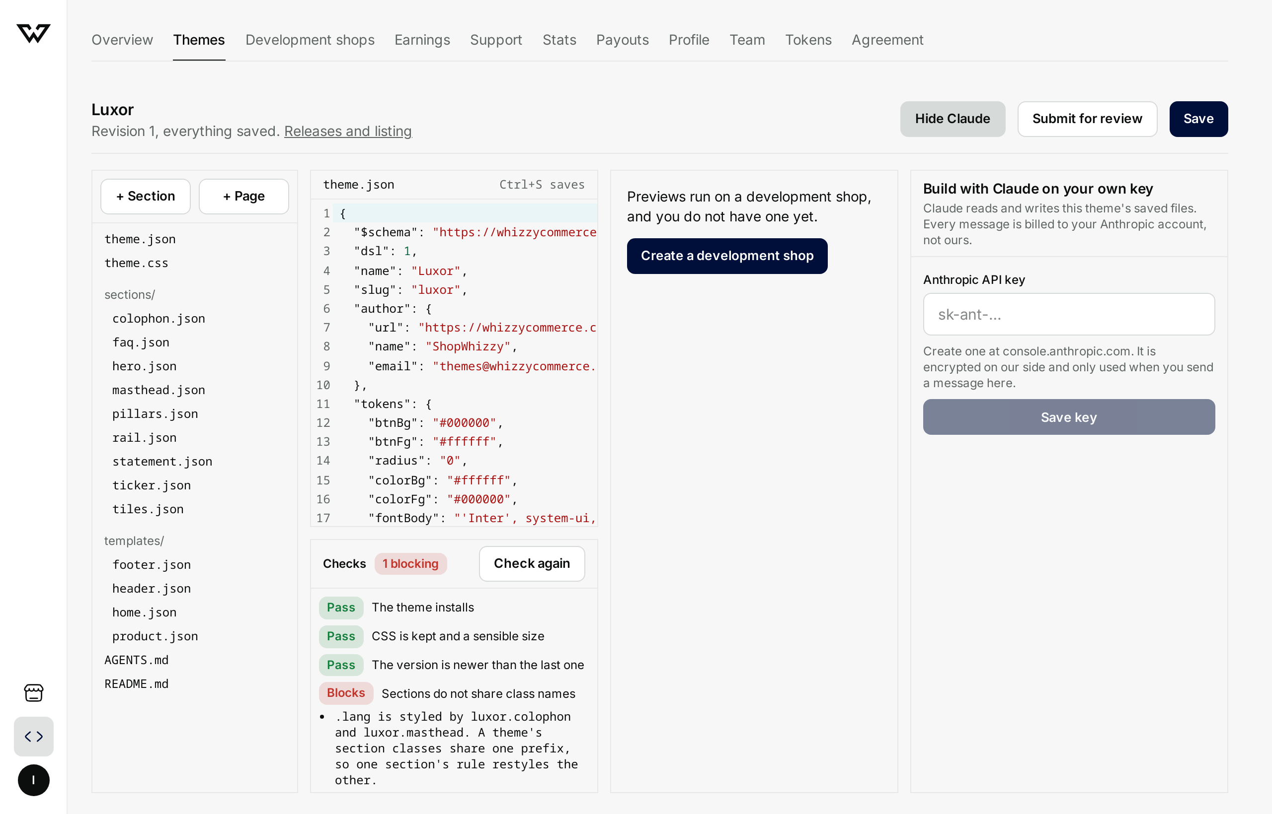Viewport: 1272px width, 814px height.
Task: Switch to the Tokens tab
Action: 808,40
